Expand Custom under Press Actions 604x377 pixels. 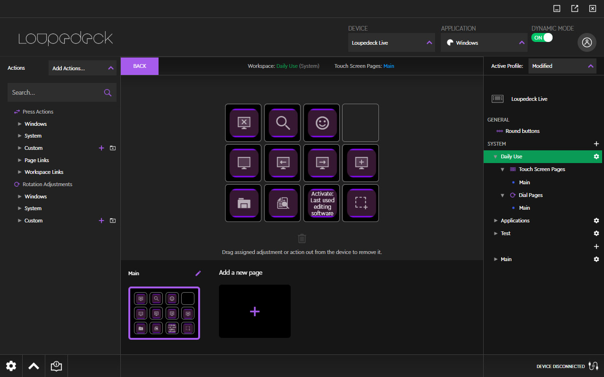click(x=19, y=148)
